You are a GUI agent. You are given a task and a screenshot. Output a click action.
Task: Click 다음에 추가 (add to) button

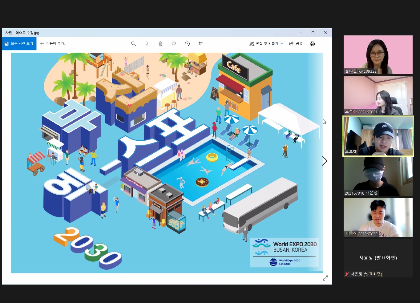[x=53, y=44]
